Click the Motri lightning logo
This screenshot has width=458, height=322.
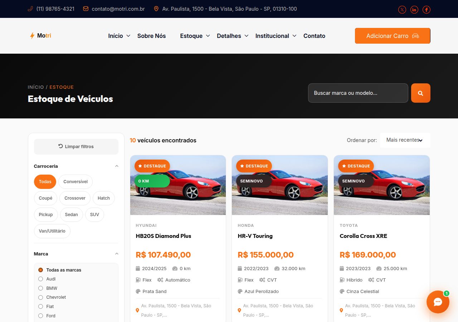pyautogui.click(x=40, y=36)
